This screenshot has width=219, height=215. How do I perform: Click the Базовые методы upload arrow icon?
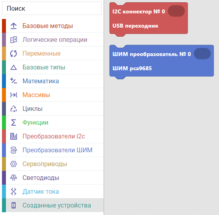point(13,26)
